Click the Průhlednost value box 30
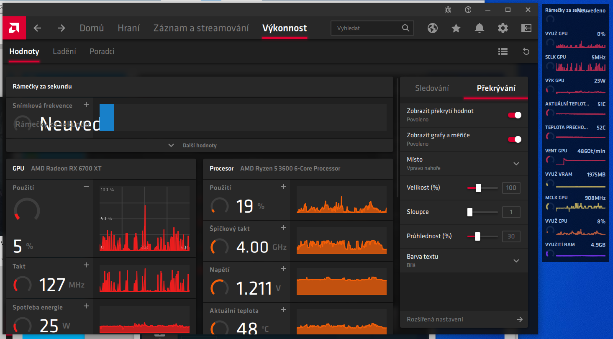This screenshot has width=613, height=339. click(511, 236)
